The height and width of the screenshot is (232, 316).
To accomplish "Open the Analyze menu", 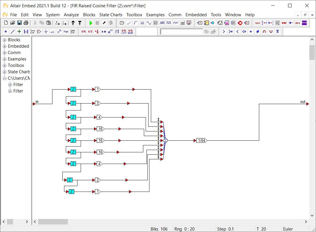I will [x=71, y=15].
